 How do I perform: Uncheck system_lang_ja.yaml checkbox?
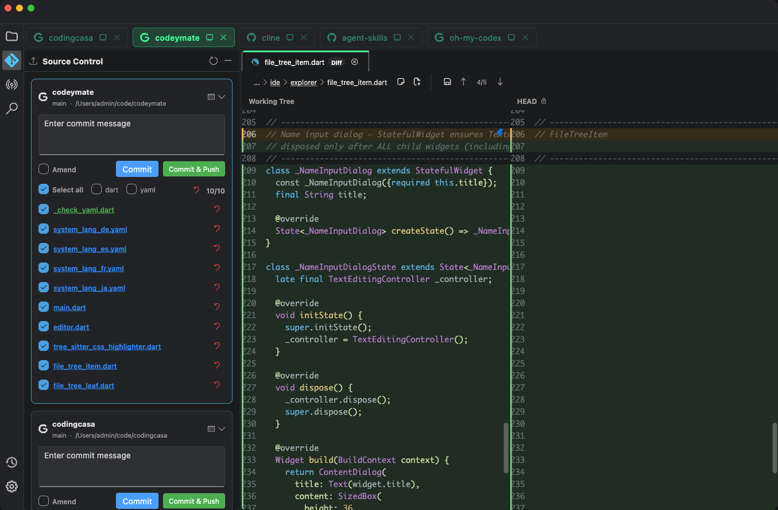44,287
